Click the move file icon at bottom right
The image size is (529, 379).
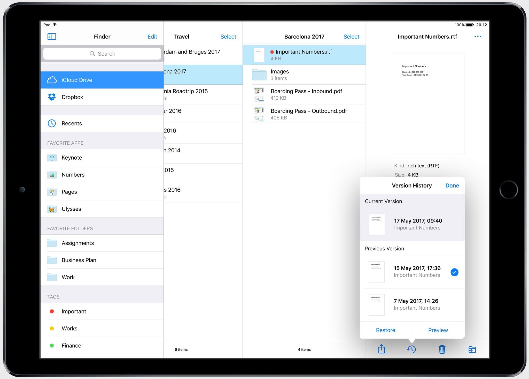pos(472,349)
